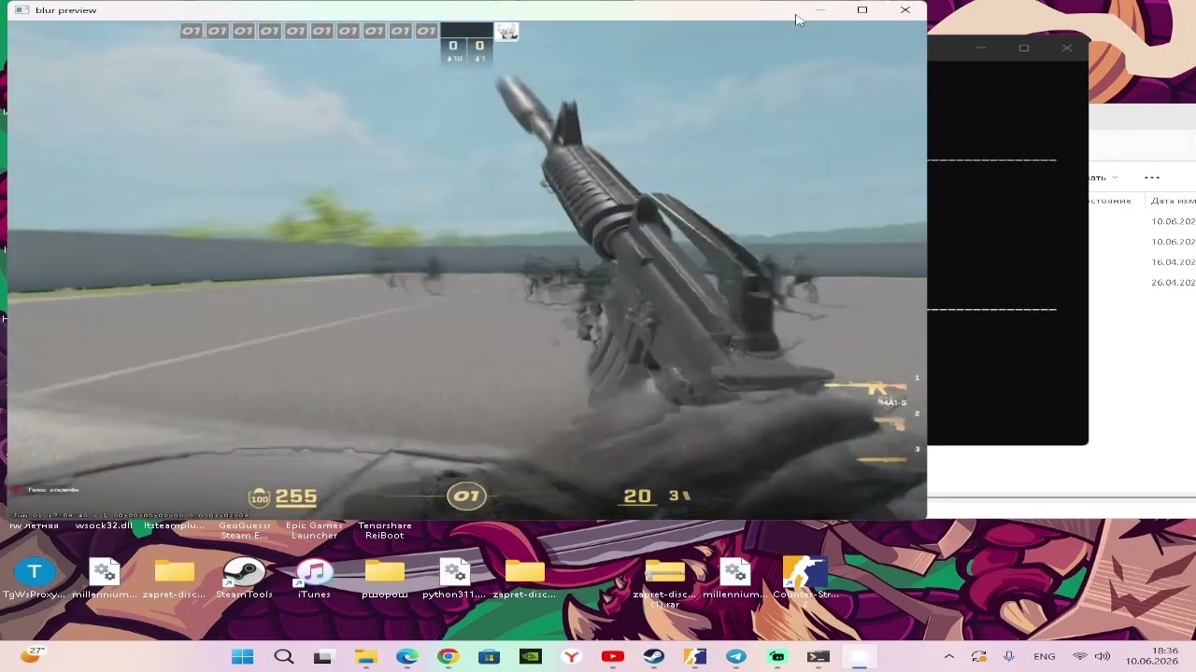Image resolution: width=1196 pixels, height=672 pixels.
Task: Launch Yandex Browser from the taskbar
Action: [571, 657]
